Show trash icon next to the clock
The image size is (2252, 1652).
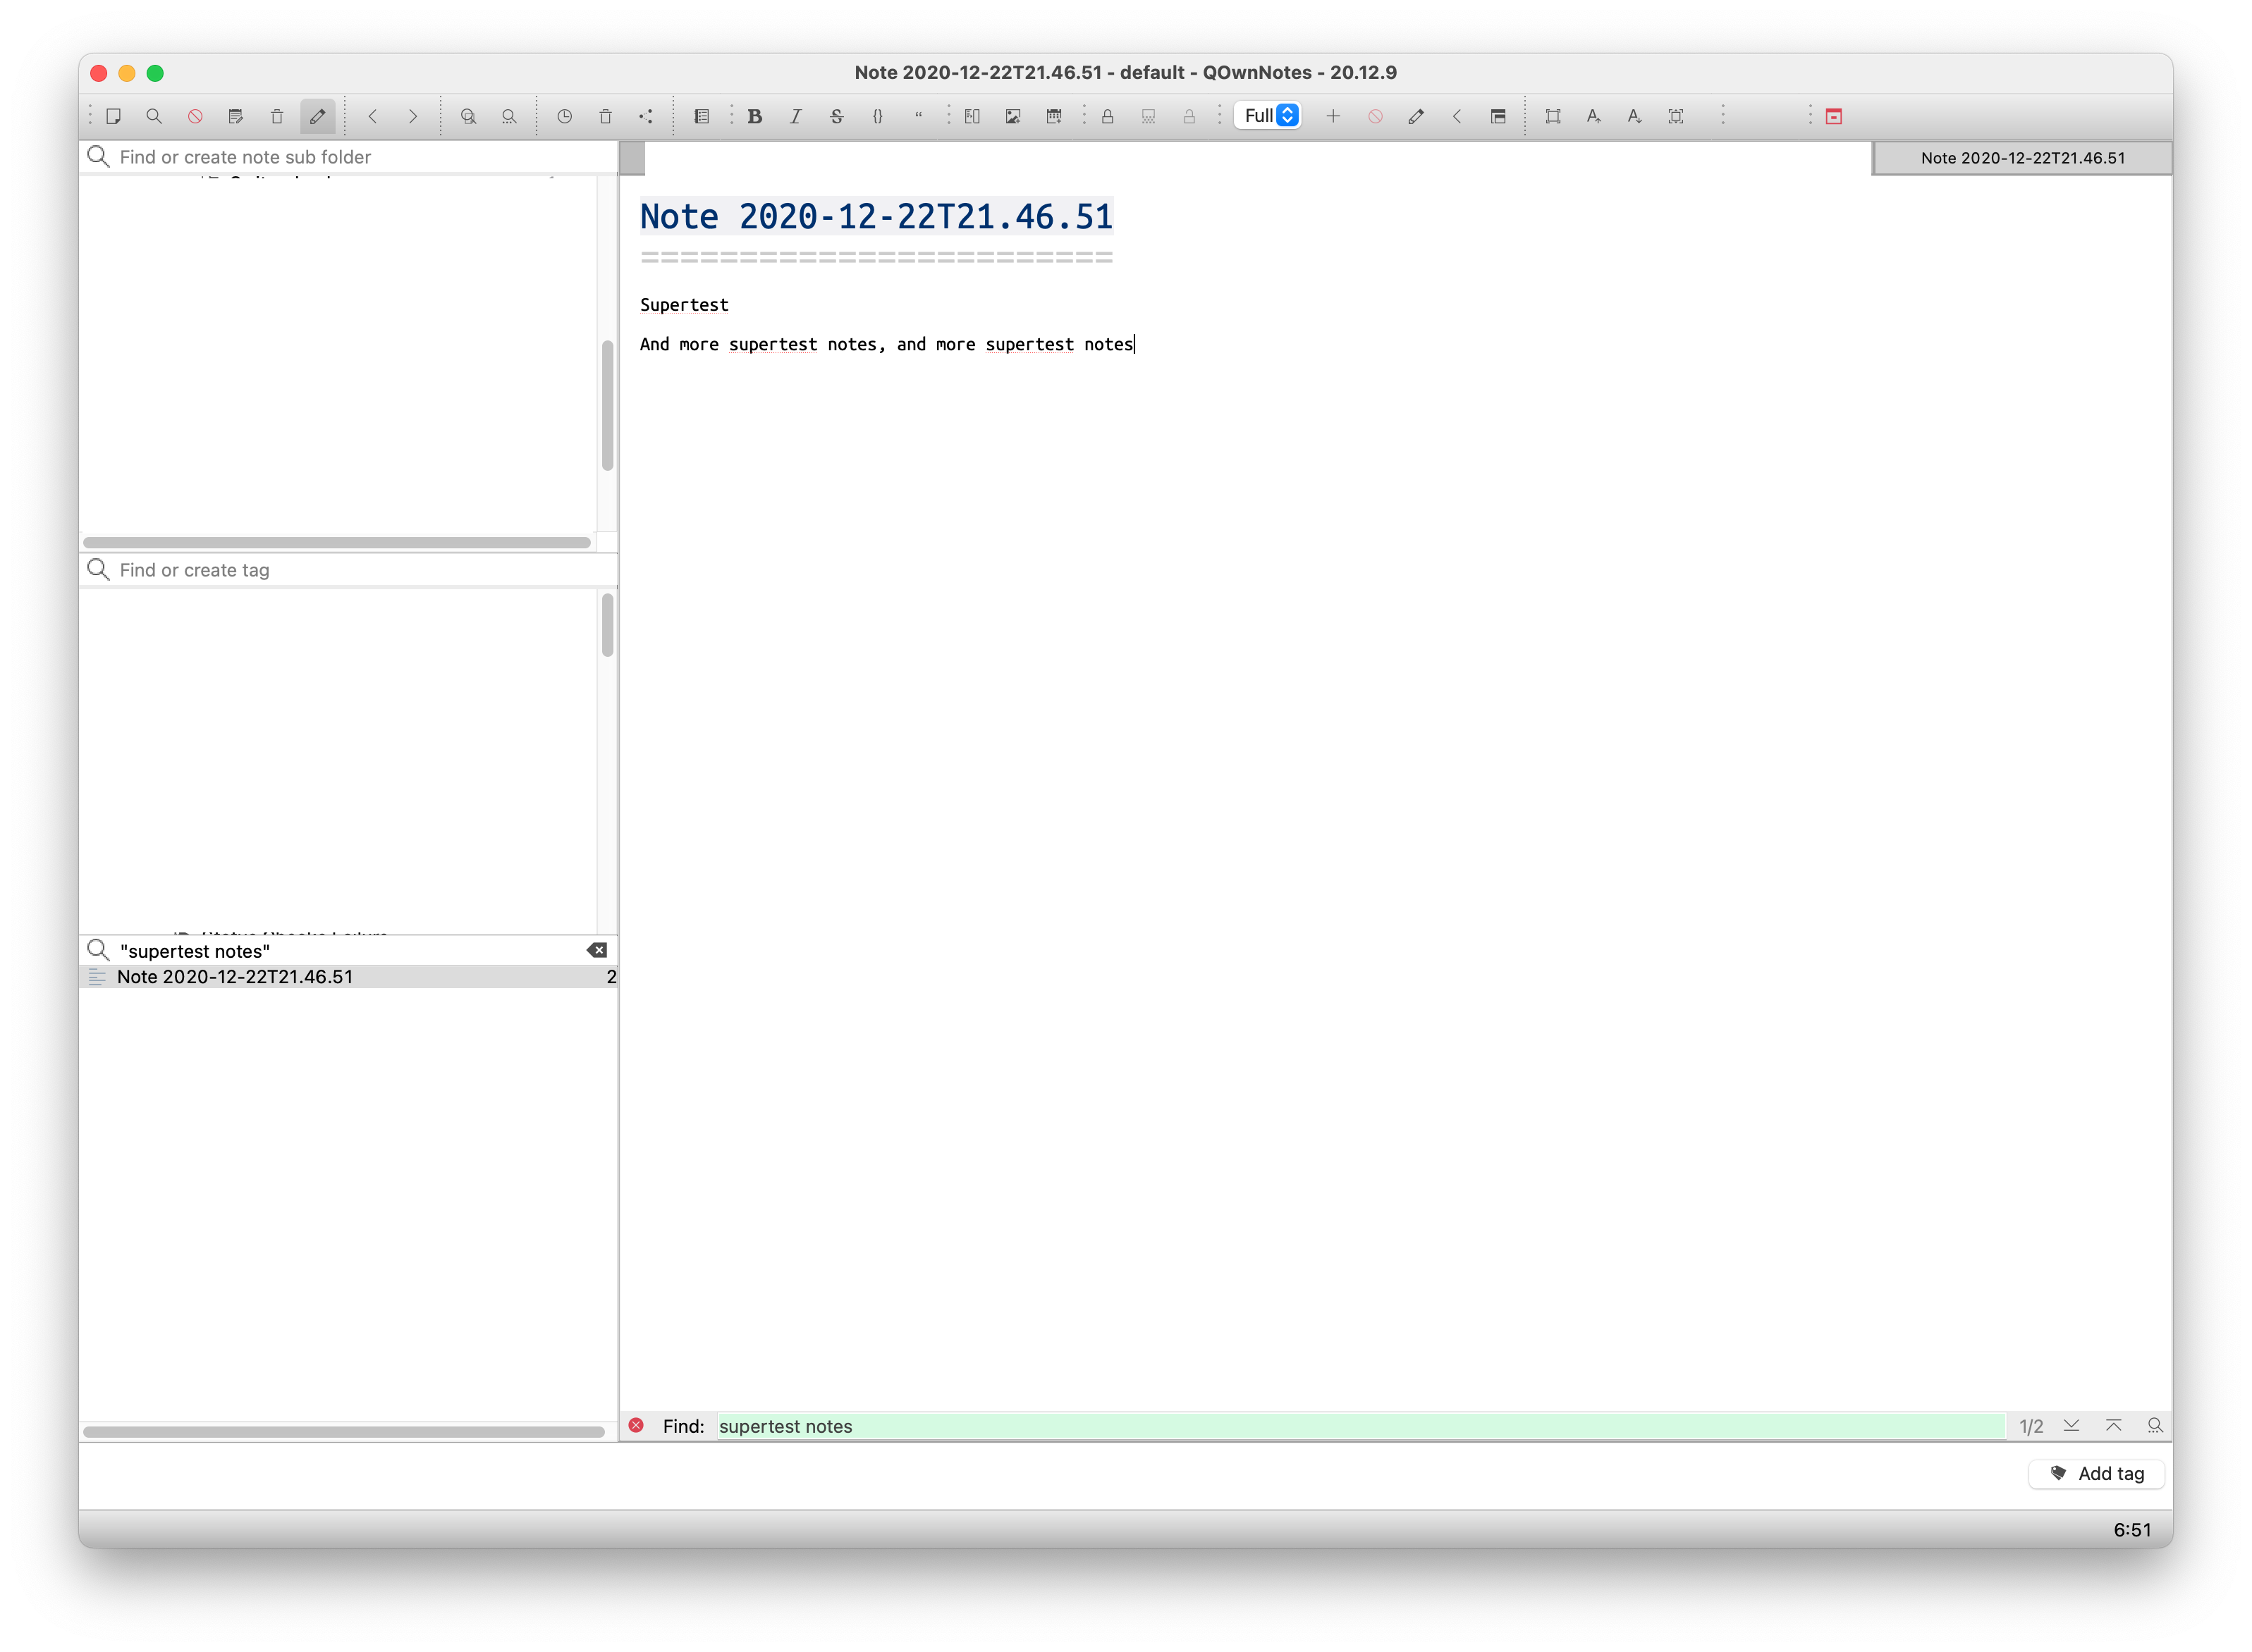click(x=605, y=116)
